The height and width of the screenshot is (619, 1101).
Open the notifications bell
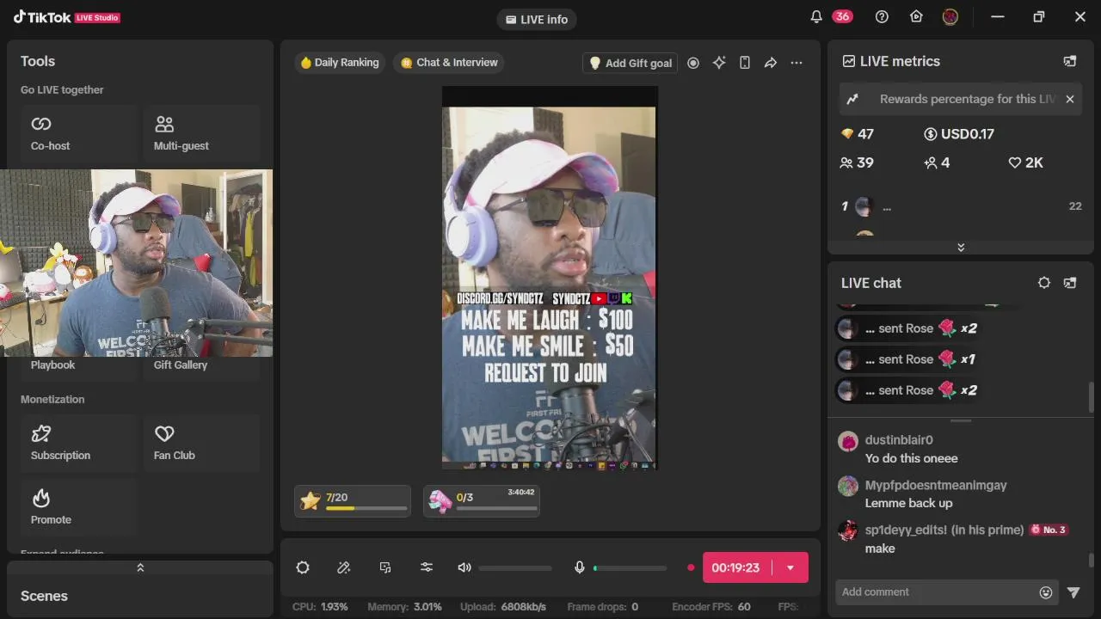click(x=816, y=16)
